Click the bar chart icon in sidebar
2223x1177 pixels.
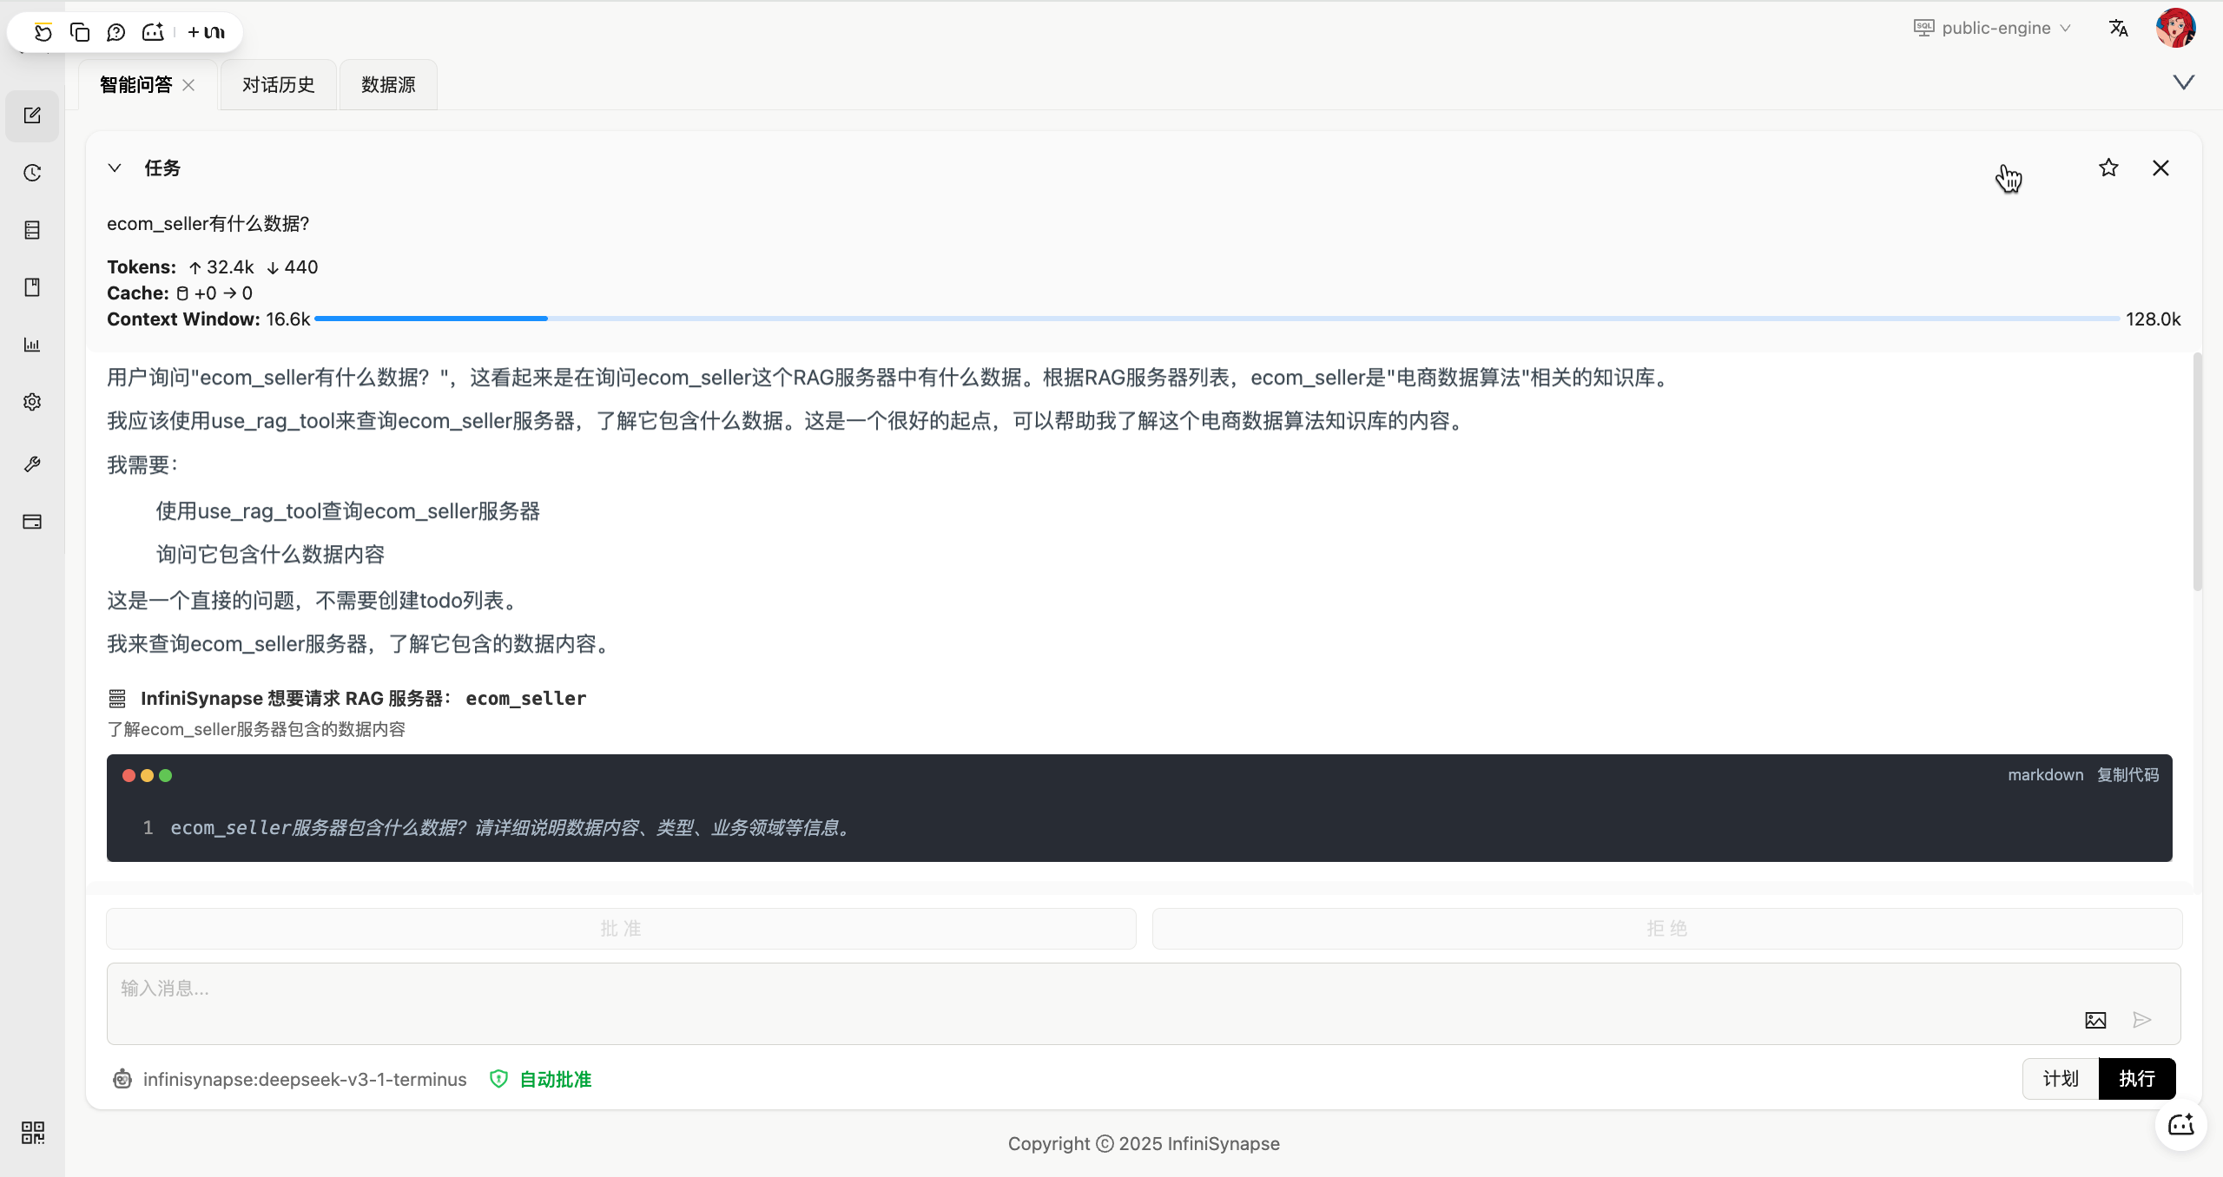[x=32, y=345]
